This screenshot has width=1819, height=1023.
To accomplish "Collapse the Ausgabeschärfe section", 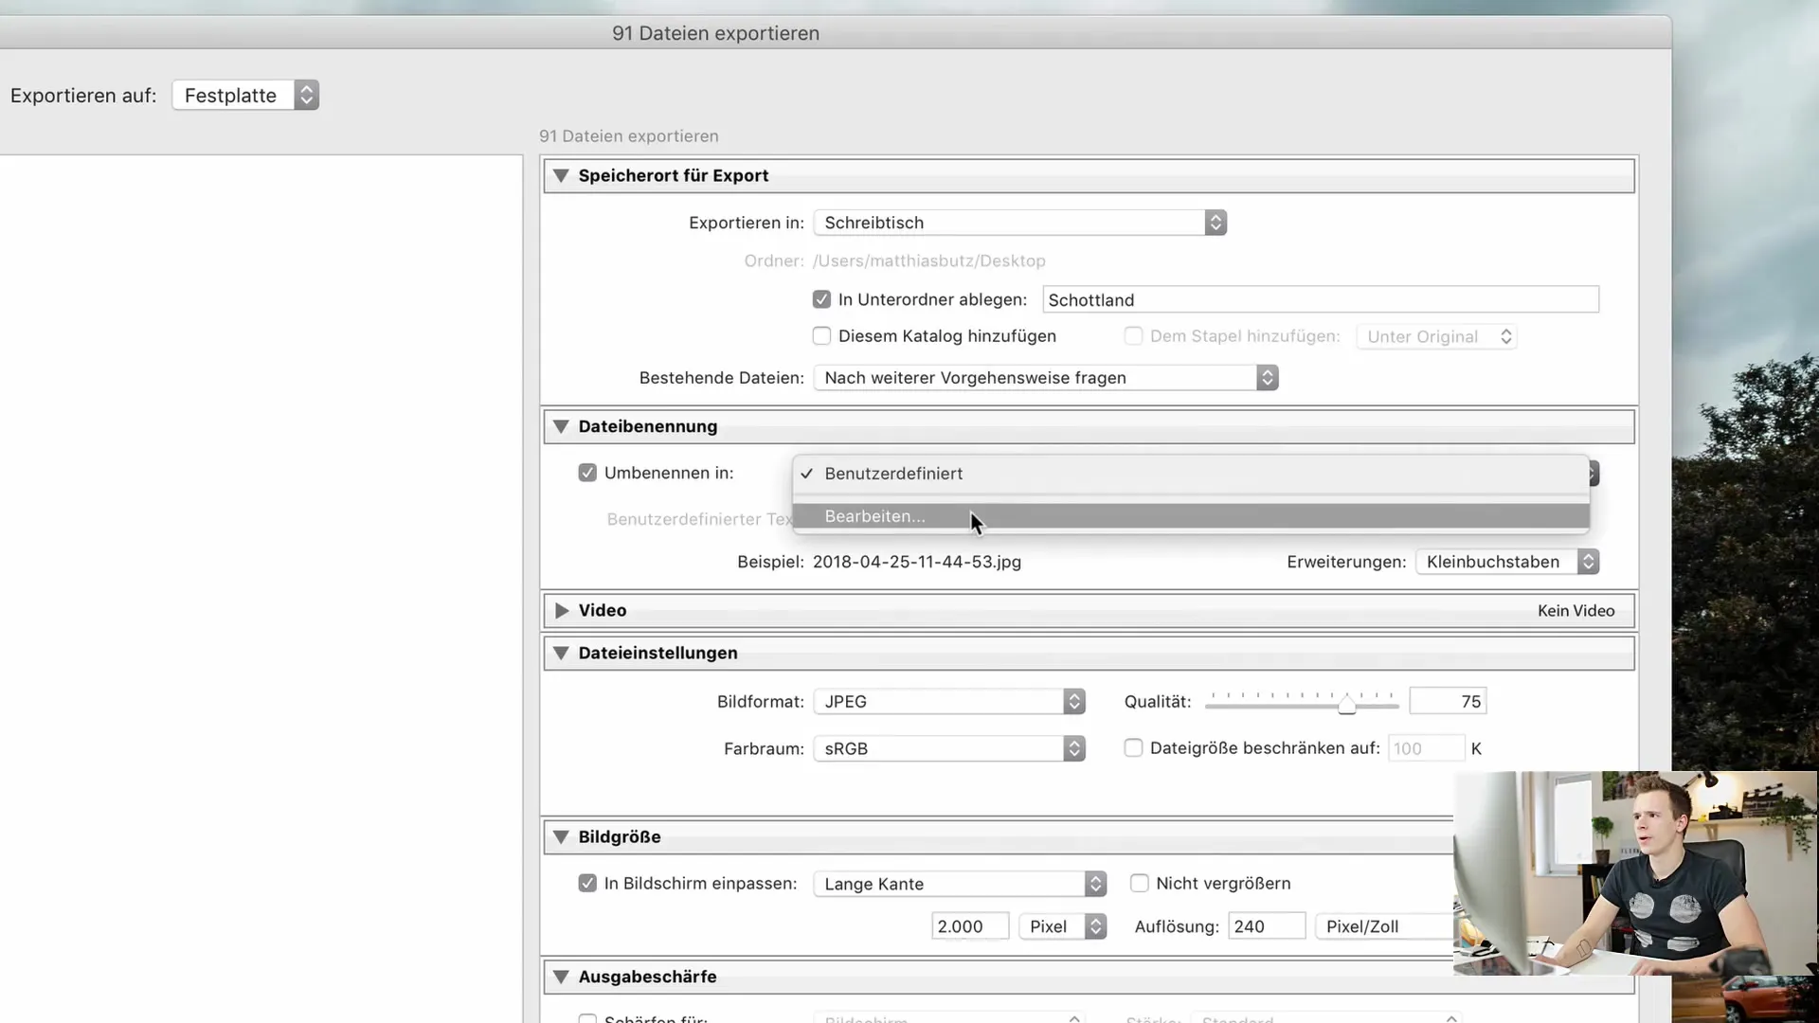I will click(x=561, y=977).
